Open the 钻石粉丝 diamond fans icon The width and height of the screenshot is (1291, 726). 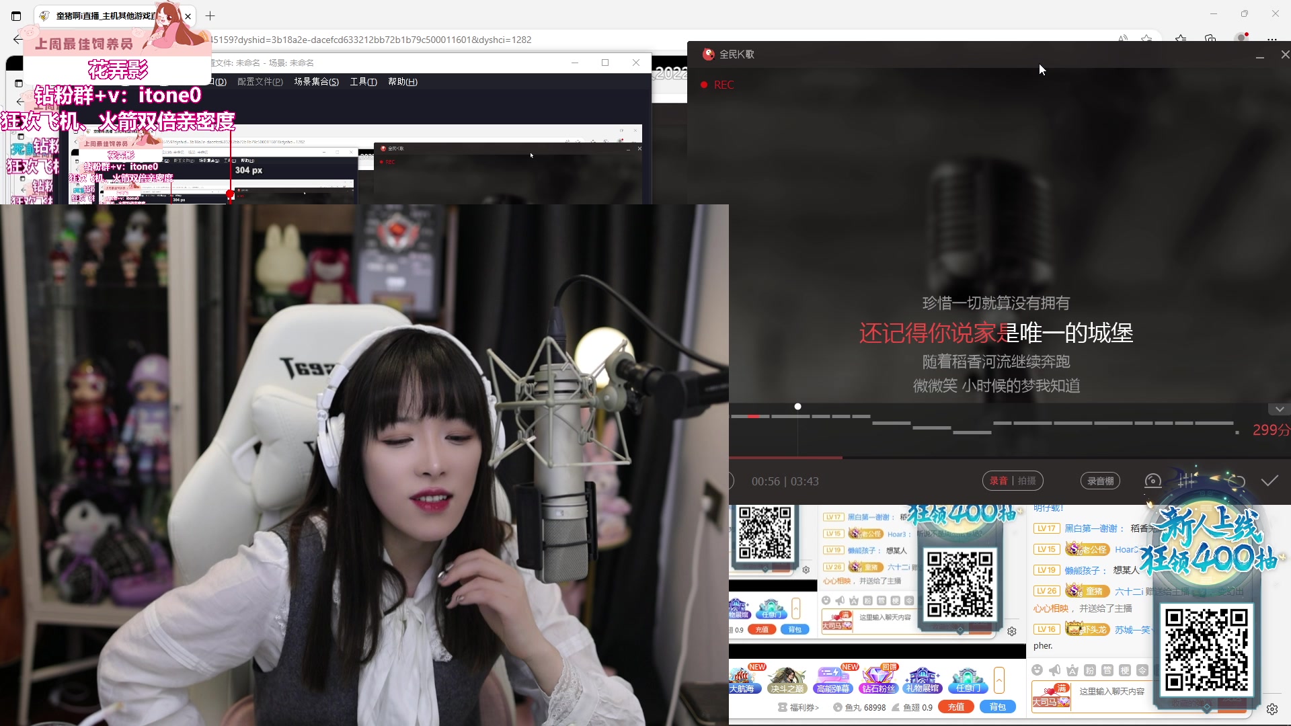[x=878, y=680]
